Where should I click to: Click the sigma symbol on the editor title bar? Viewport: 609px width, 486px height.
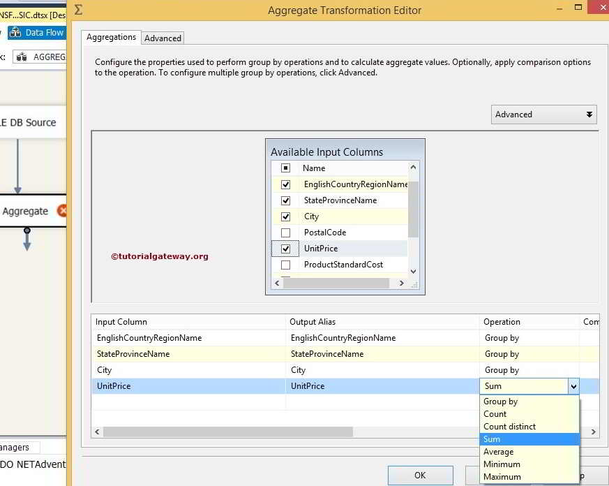pos(77,9)
